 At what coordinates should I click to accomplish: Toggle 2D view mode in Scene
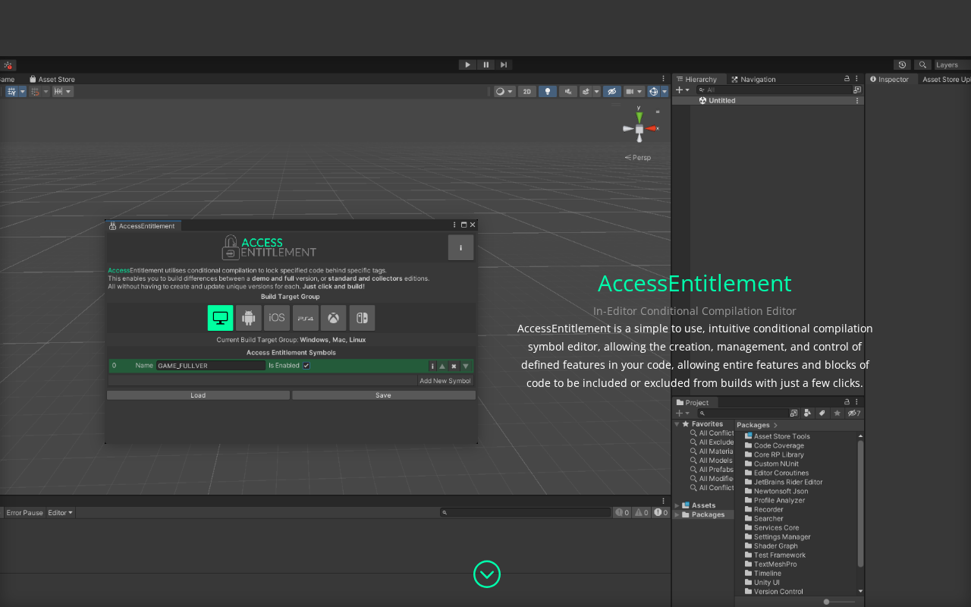pyautogui.click(x=526, y=92)
